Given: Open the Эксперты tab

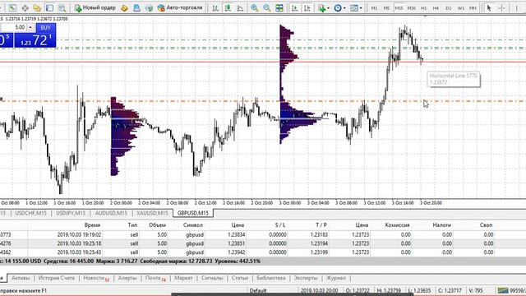Looking at the screenshot, I should point(305,278).
